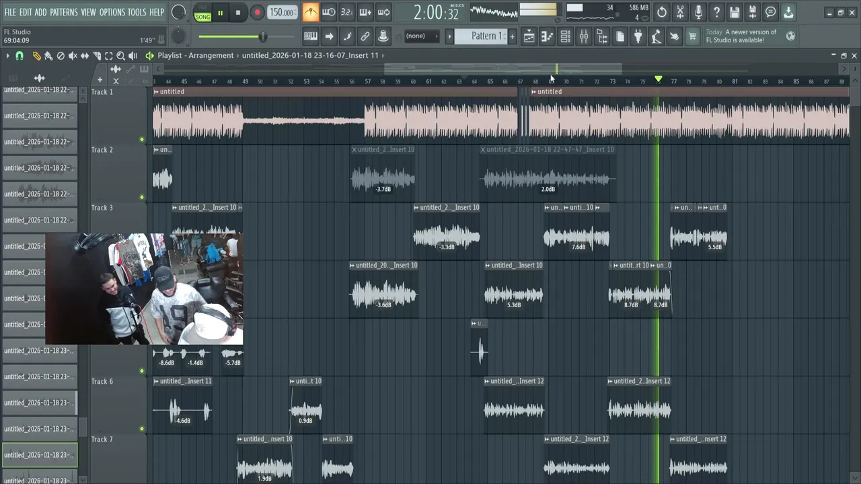Click the Pattern 1 selector
This screenshot has height=484, width=861.
click(480, 36)
